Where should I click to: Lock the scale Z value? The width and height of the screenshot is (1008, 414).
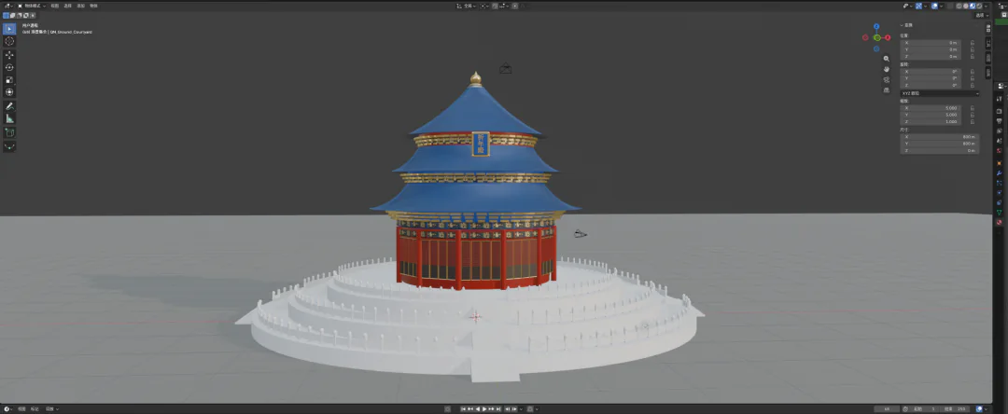(972, 121)
